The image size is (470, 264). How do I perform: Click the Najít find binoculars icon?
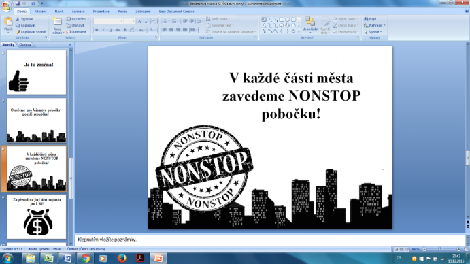pos(366,19)
